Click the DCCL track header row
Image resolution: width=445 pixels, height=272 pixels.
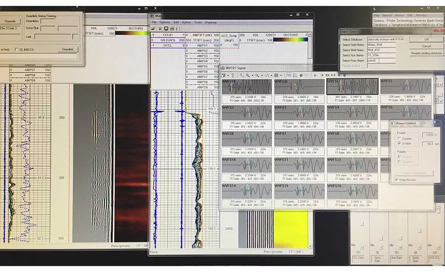[168, 45]
